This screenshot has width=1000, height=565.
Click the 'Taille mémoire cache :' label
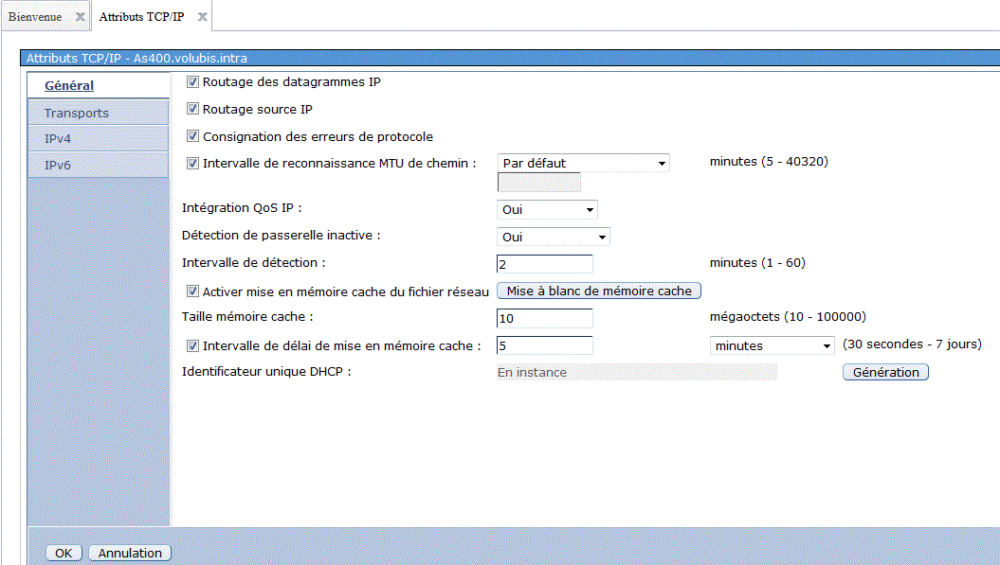(247, 317)
